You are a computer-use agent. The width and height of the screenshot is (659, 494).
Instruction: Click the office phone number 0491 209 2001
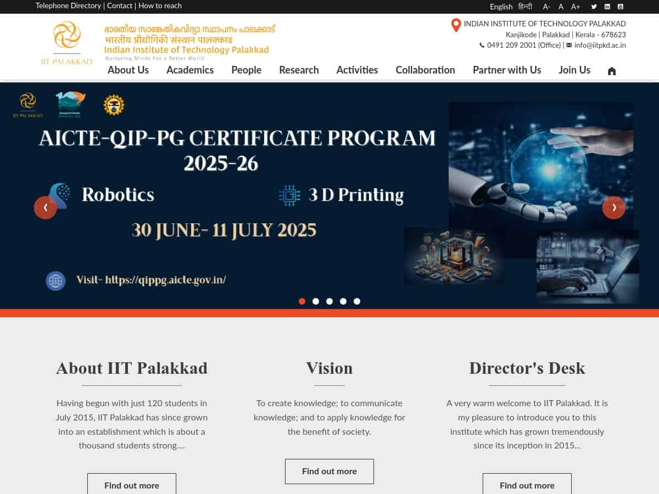(511, 45)
